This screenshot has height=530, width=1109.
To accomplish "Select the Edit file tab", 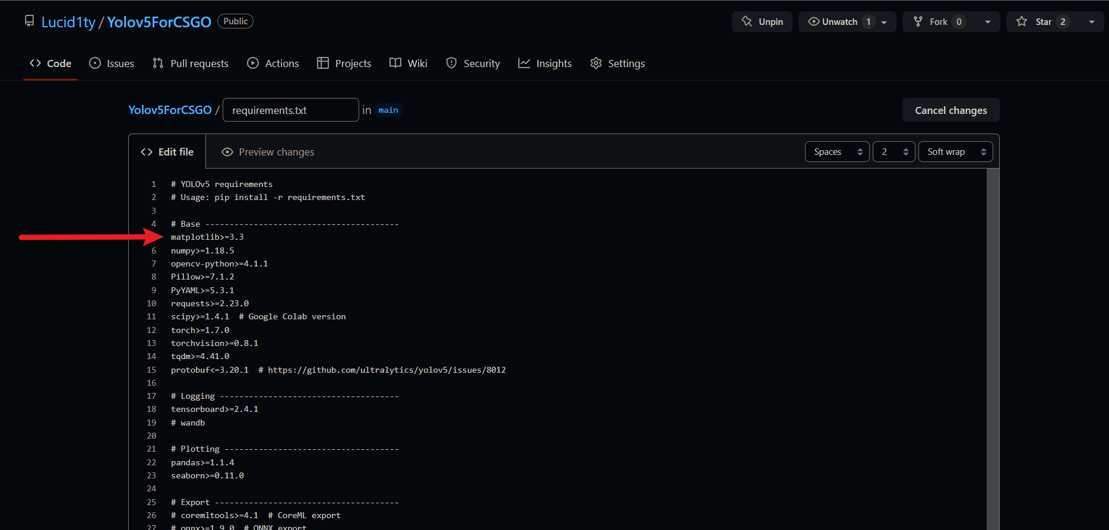I will [x=167, y=152].
